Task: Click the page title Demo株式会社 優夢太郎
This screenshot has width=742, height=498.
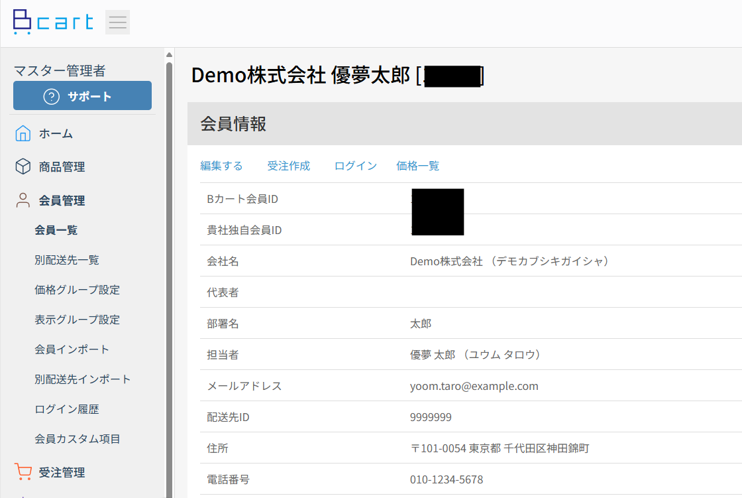Action: [301, 76]
